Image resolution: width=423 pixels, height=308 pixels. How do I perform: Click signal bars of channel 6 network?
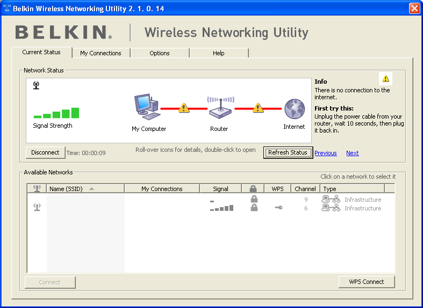(221, 208)
